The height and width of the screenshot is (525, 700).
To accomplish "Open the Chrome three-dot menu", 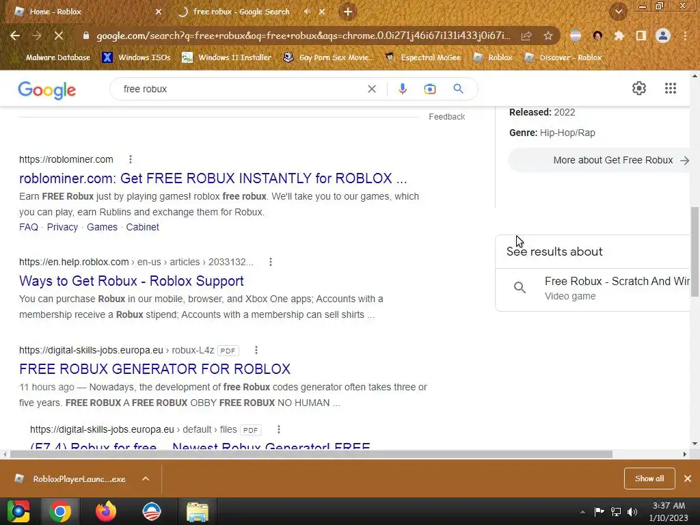I will pos(685,36).
